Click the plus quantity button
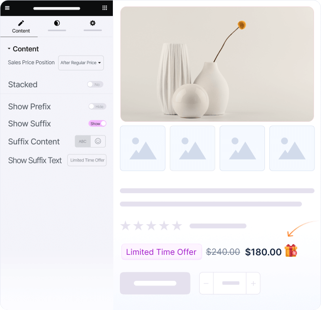The height and width of the screenshot is (310, 321). (x=253, y=283)
